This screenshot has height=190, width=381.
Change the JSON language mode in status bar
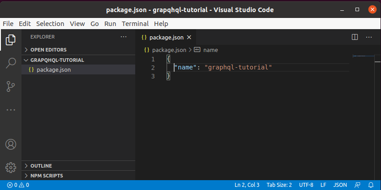click(x=340, y=185)
